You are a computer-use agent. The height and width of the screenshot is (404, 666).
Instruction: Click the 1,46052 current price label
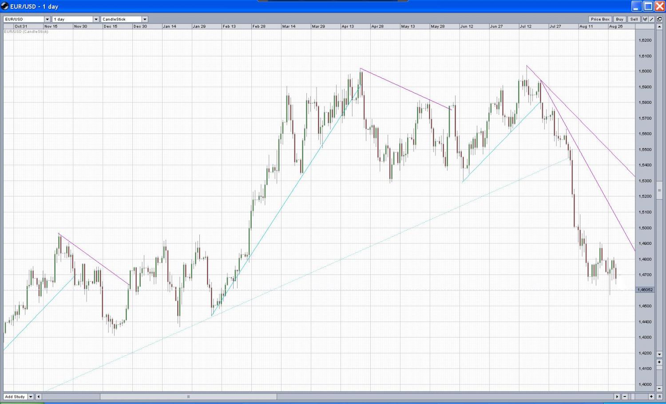tap(645, 290)
